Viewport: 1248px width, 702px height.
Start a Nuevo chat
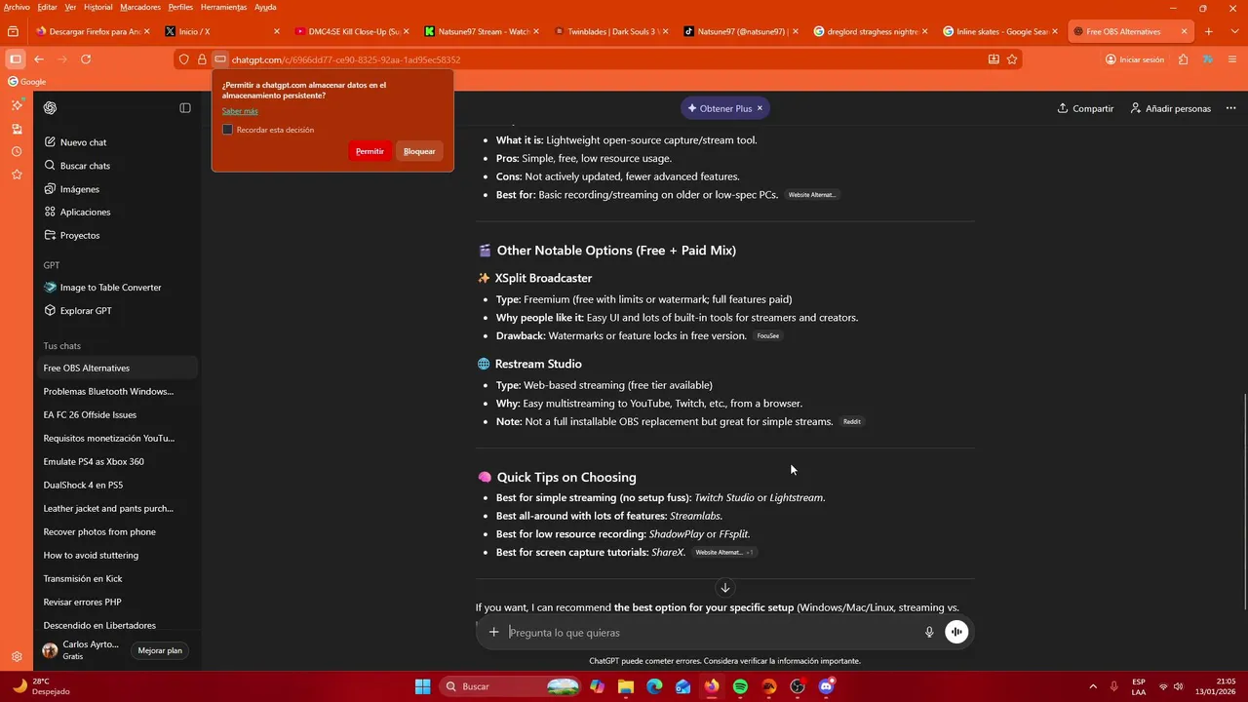pos(83,142)
